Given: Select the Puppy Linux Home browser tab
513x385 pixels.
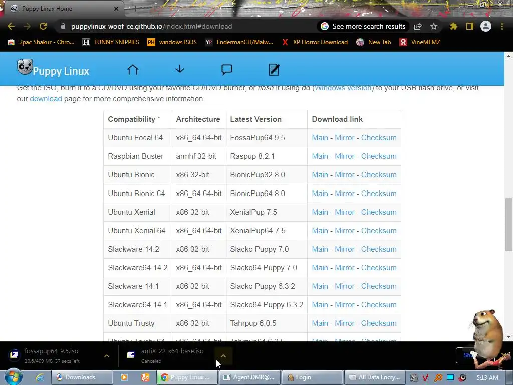Looking at the screenshot, I should 62,9.
